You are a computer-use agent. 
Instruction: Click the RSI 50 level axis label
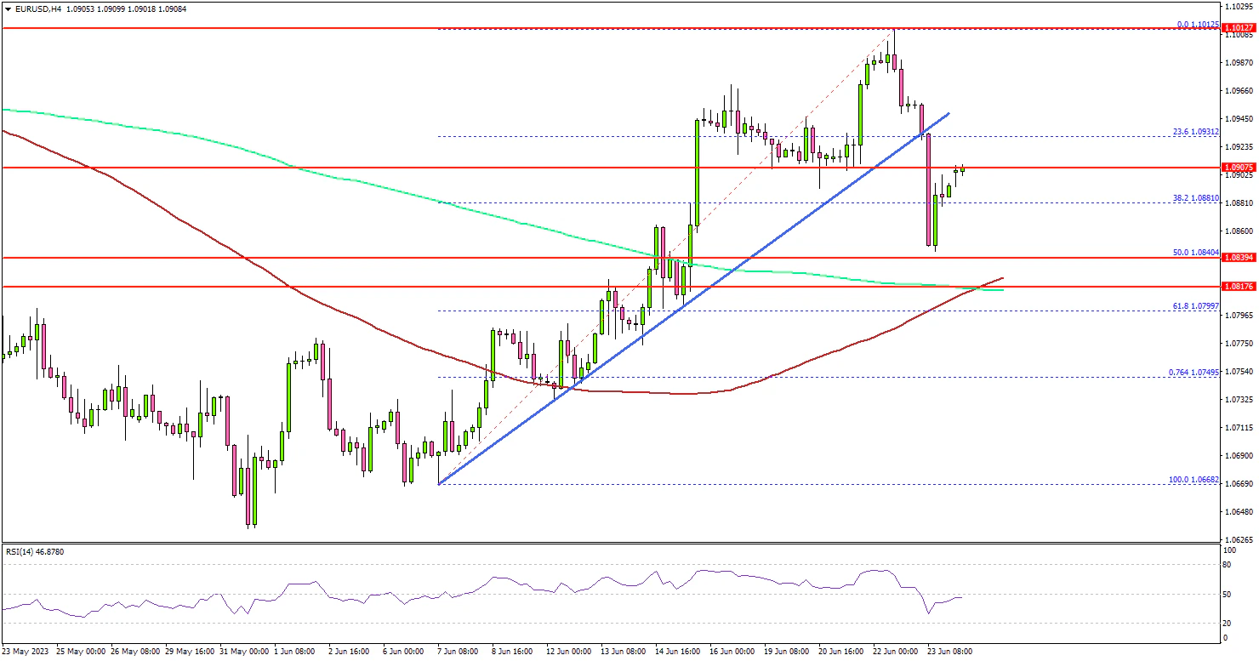pyautogui.click(x=1228, y=594)
